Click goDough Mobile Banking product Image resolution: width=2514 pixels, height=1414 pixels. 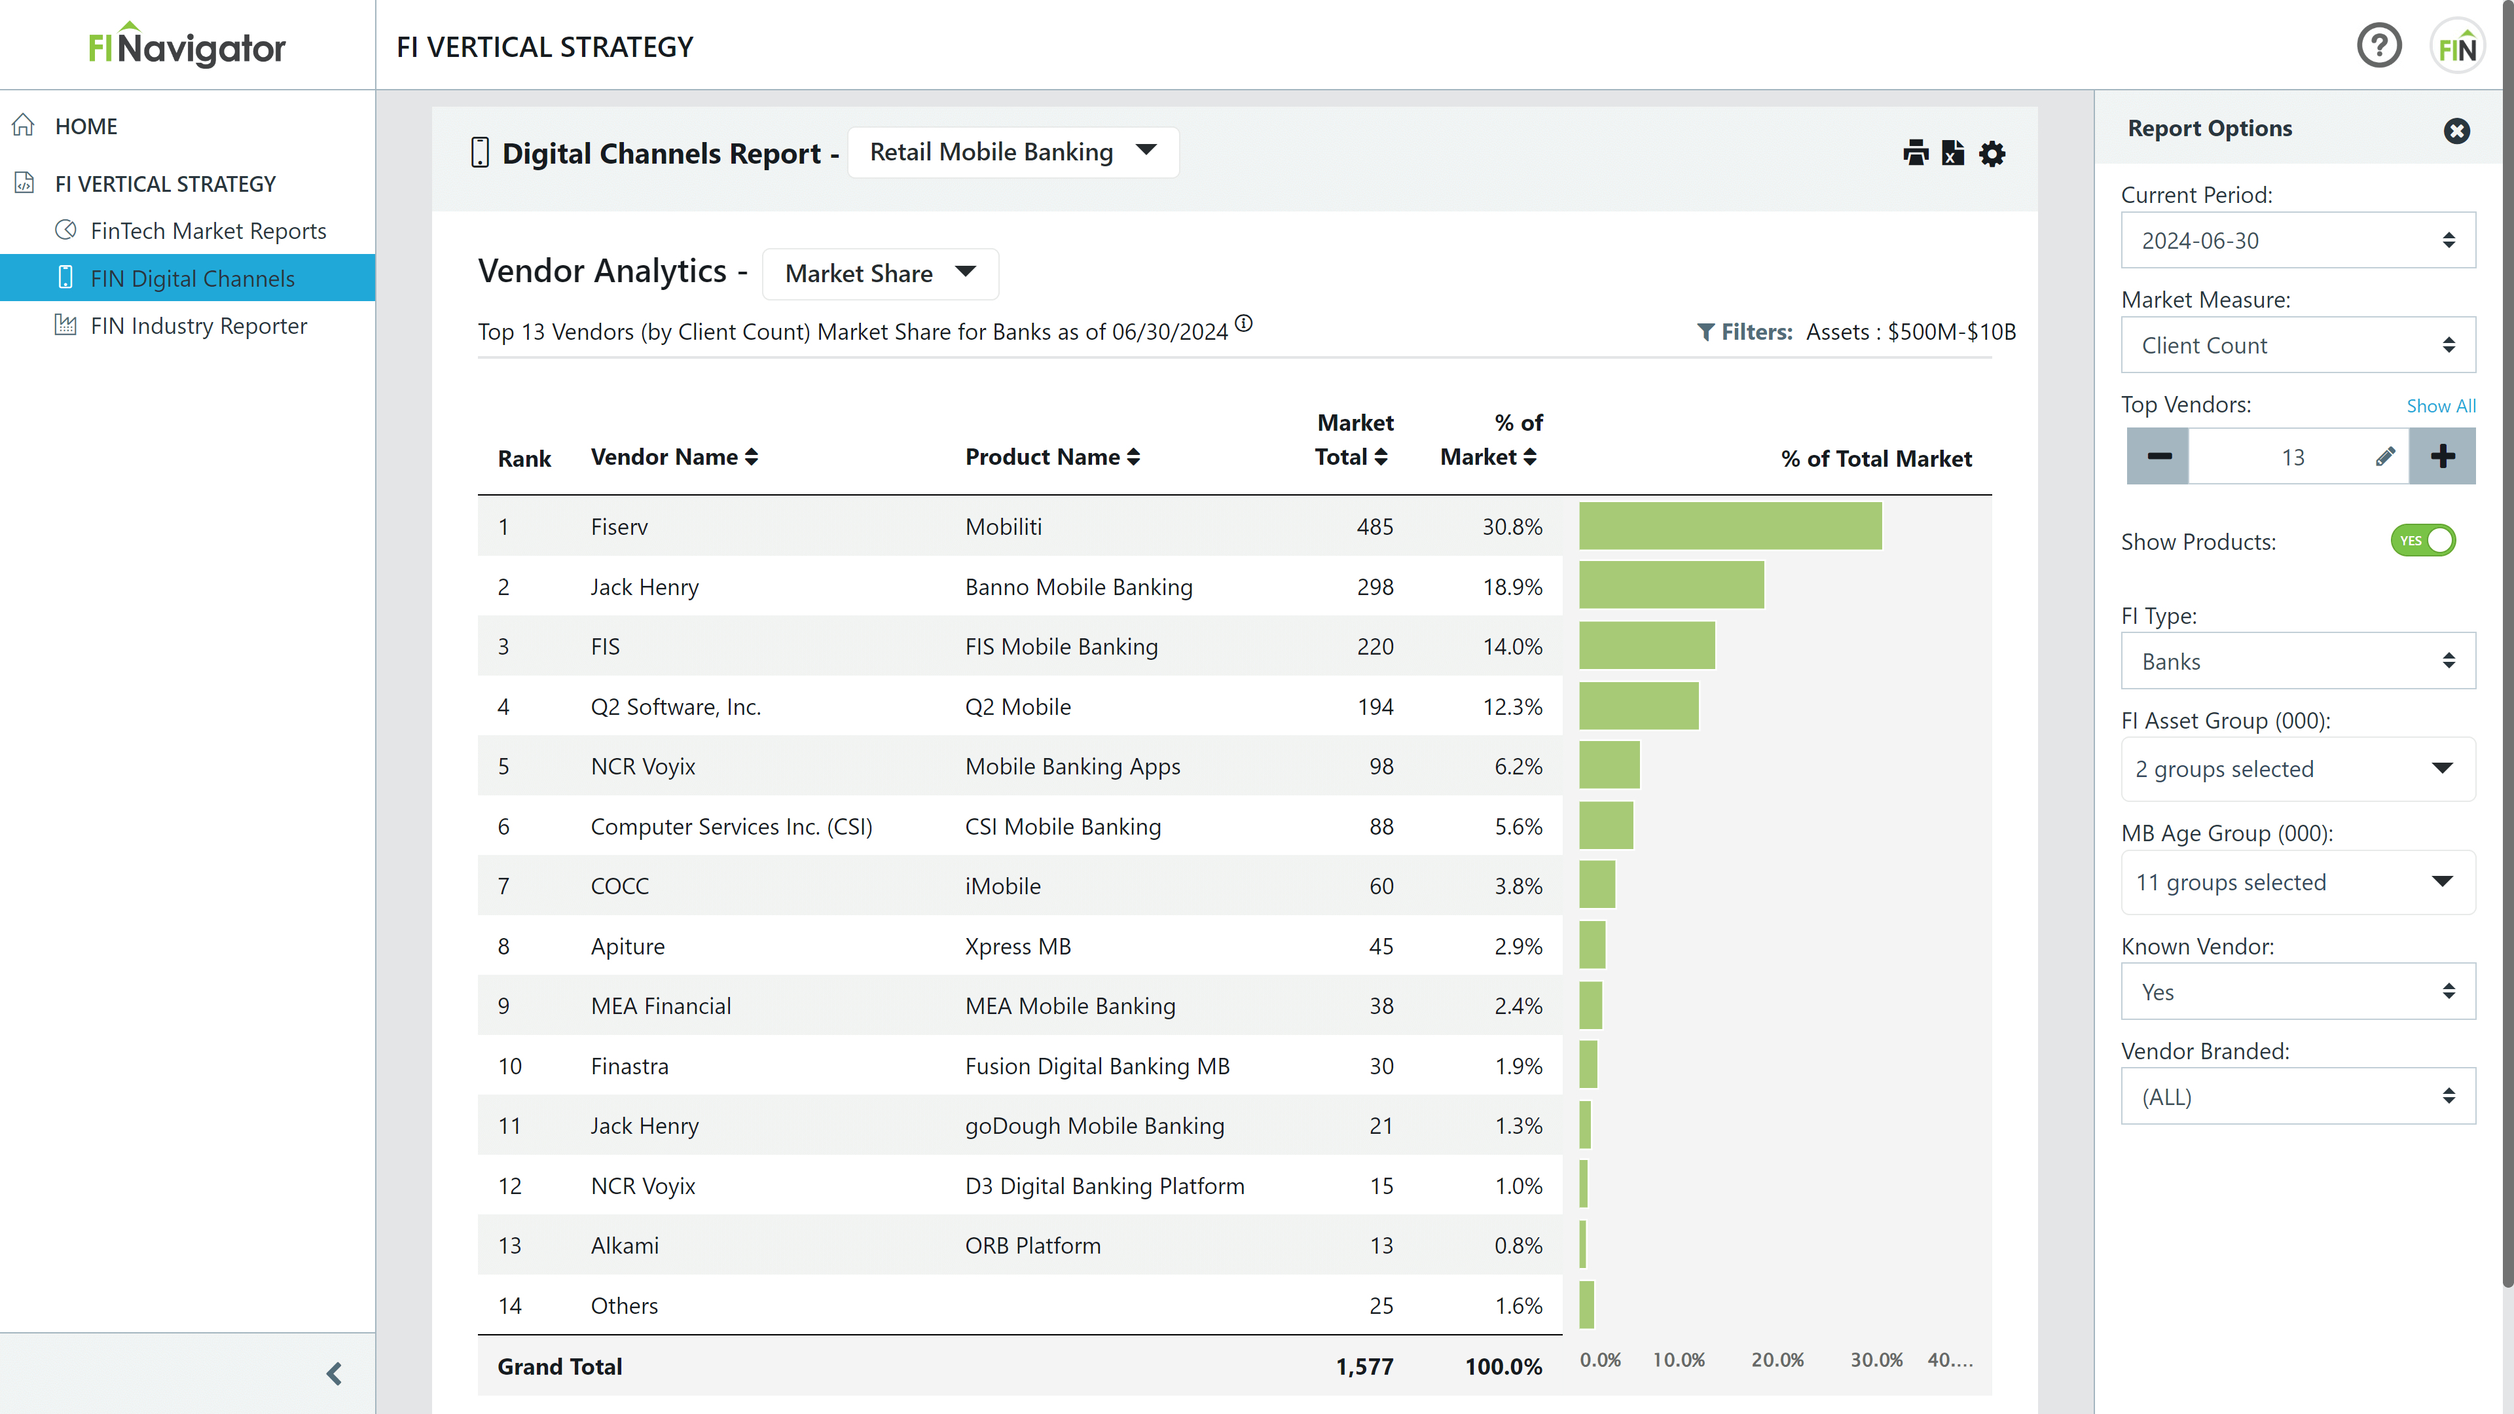(1094, 1126)
